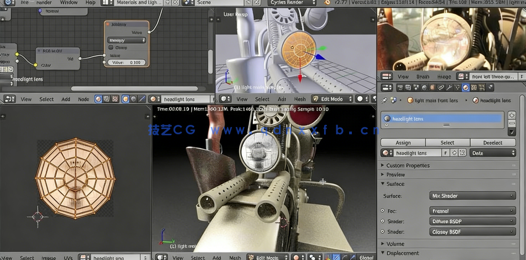This screenshot has width=526, height=260.
Task: Click the World properties icon
Action: click(424, 87)
